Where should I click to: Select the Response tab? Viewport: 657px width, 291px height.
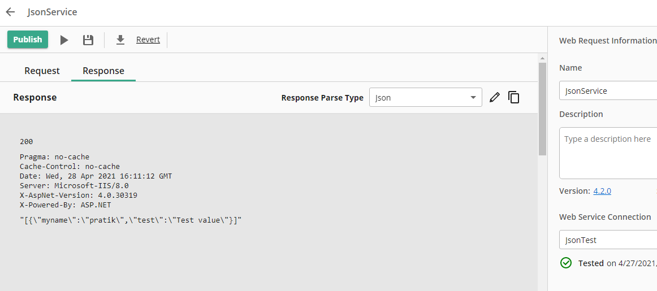103,71
